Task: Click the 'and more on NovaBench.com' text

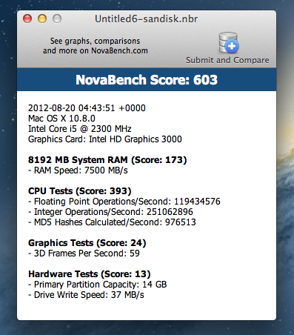Action: 96,50
